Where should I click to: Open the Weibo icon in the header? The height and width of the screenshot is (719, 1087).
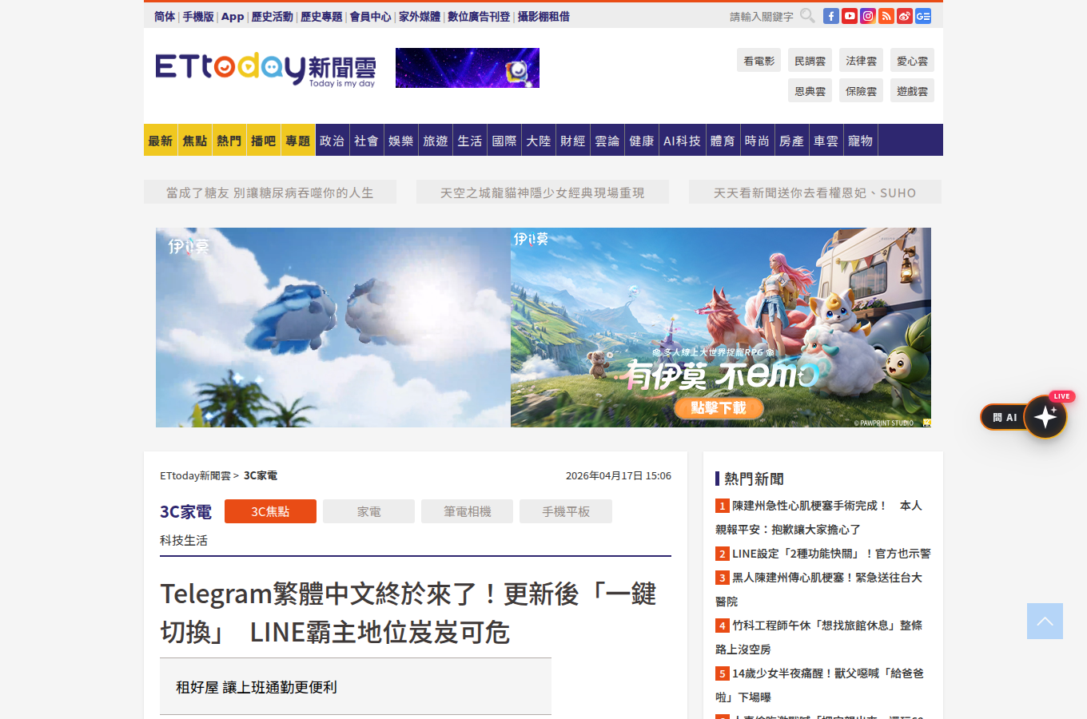click(905, 16)
